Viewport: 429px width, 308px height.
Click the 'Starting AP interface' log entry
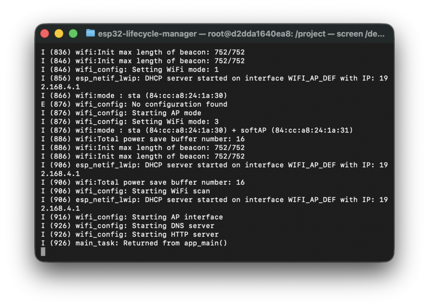click(132, 217)
